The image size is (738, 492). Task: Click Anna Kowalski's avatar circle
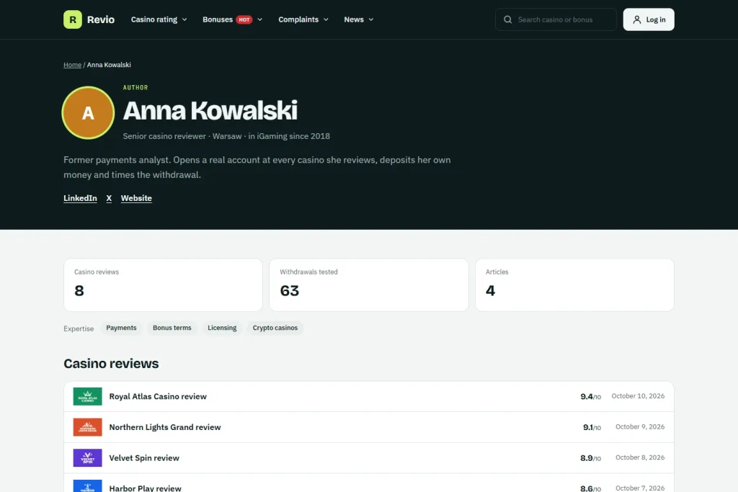(88, 113)
